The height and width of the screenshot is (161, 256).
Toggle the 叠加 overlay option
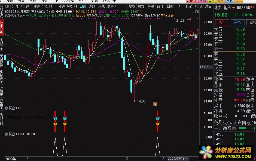pos(141,6)
